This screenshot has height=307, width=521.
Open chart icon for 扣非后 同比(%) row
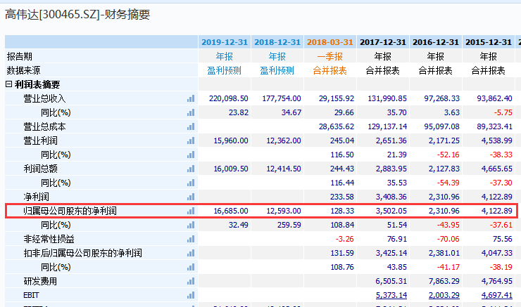pos(191,267)
